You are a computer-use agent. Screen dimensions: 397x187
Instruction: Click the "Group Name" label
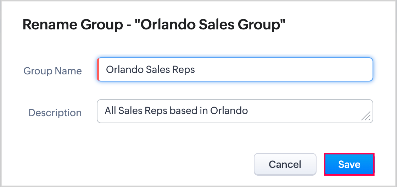point(52,71)
